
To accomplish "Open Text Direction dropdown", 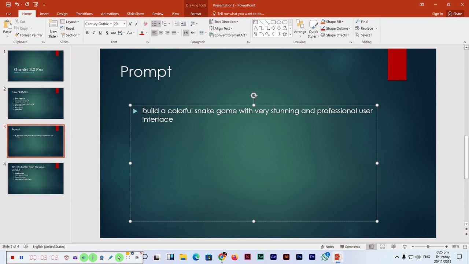I will pos(224,22).
